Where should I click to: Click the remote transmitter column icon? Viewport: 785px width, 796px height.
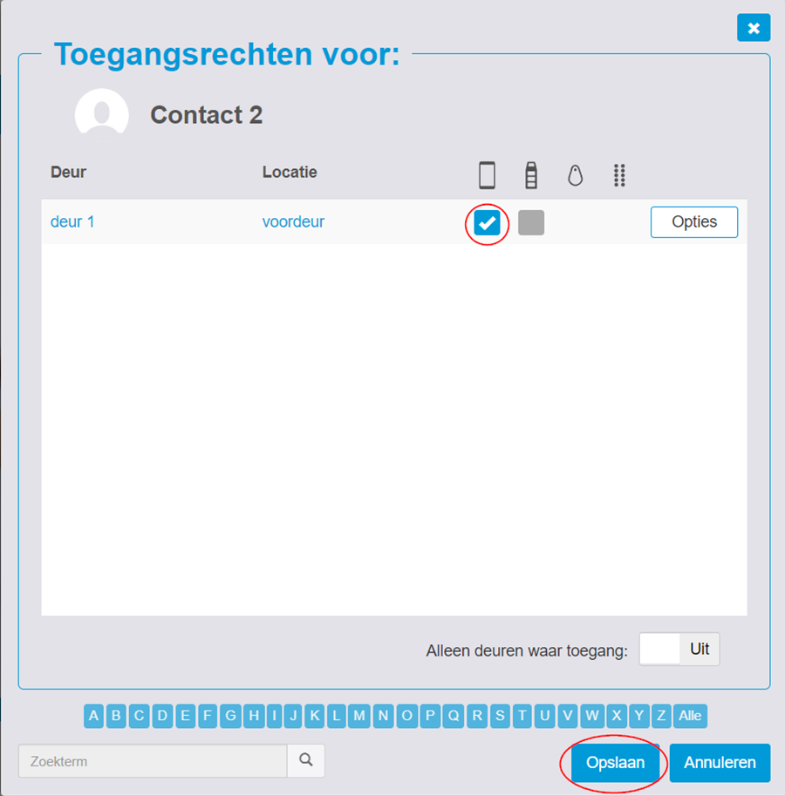coord(531,175)
